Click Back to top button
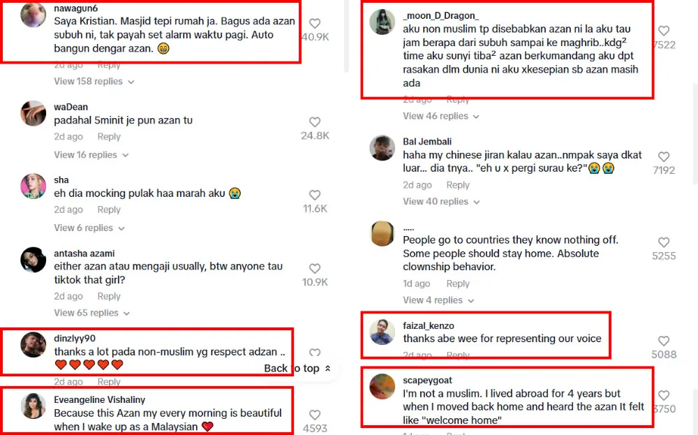This screenshot has height=435, width=698. (297, 368)
